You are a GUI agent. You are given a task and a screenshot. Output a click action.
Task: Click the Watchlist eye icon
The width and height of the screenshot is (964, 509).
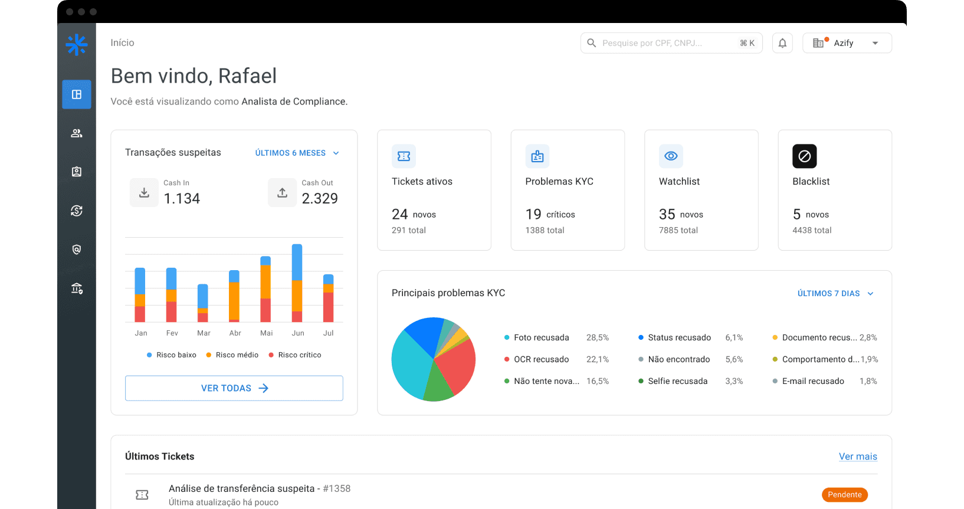point(671,156)
